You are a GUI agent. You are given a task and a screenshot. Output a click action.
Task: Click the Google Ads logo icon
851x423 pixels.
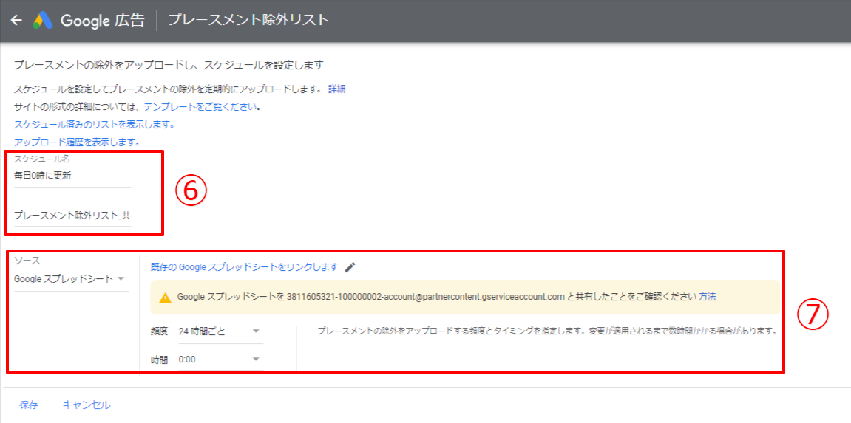click(x=42, y=20)
